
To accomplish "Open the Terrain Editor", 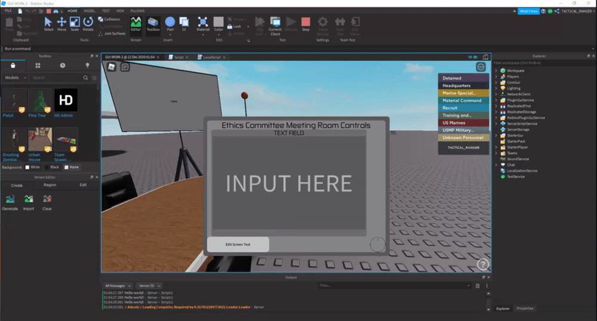I will pos(136,24).
